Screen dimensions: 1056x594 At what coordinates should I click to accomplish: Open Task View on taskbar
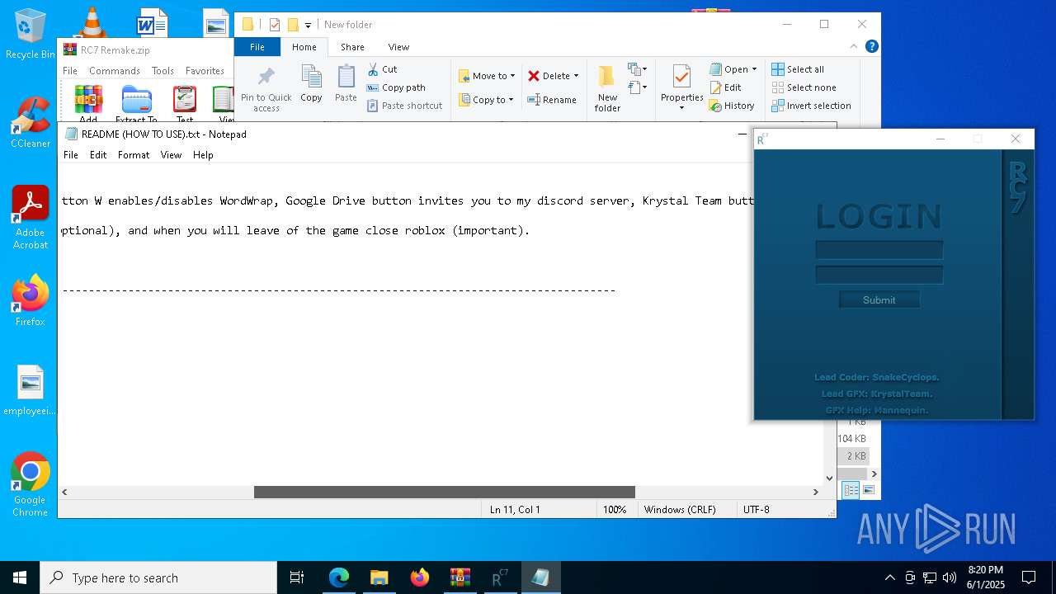tap(297, 577)
